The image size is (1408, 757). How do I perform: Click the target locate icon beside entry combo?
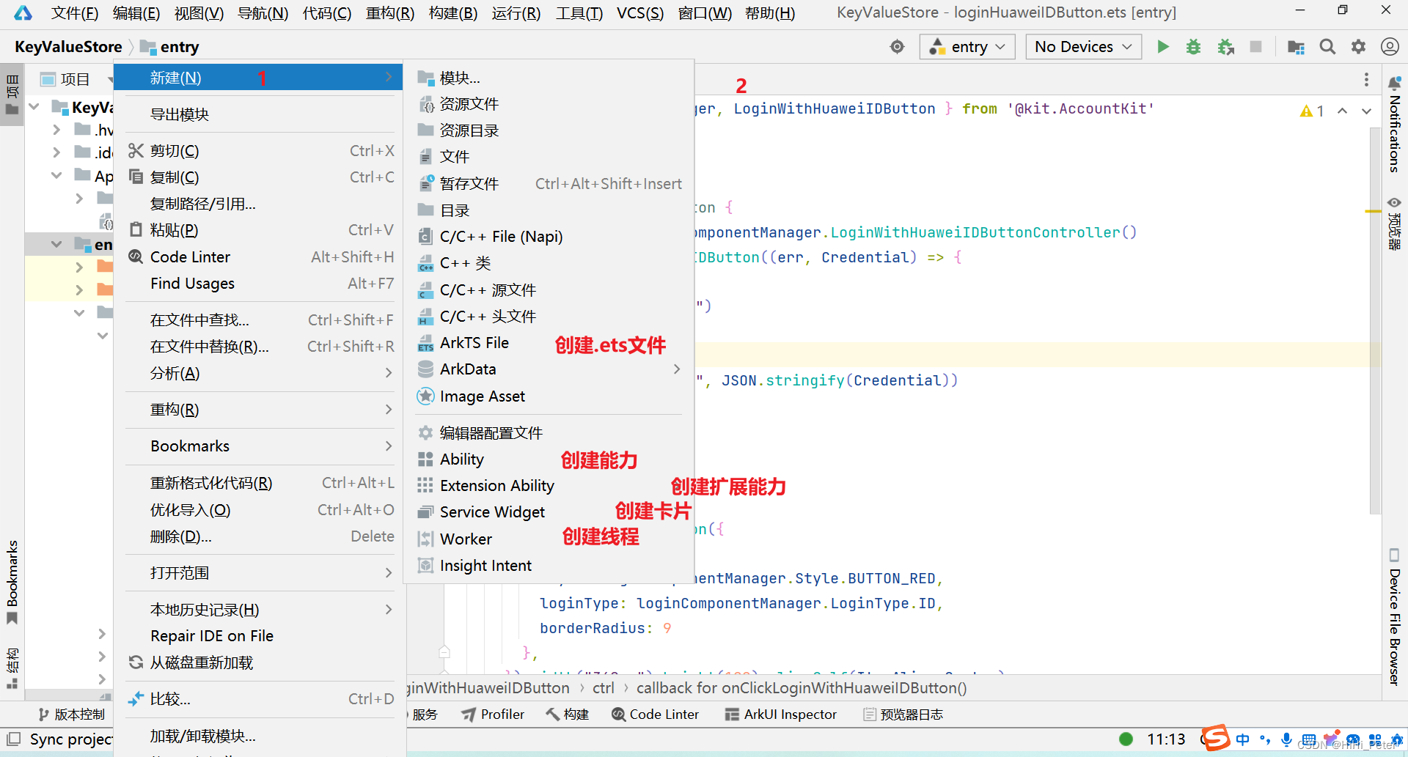click(897, 47)
